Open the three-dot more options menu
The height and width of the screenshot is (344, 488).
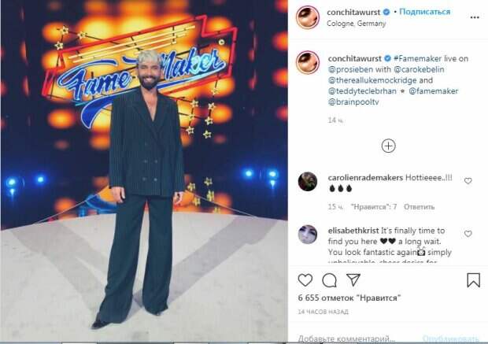475,17
